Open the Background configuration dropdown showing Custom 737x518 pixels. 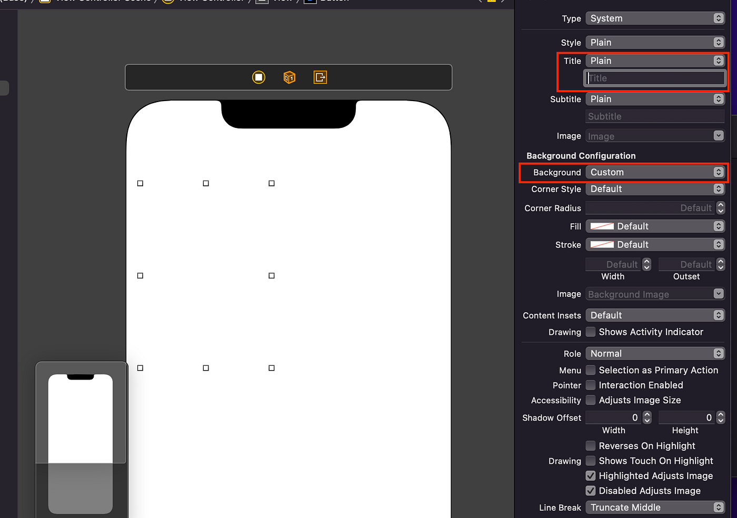(655, 172)
